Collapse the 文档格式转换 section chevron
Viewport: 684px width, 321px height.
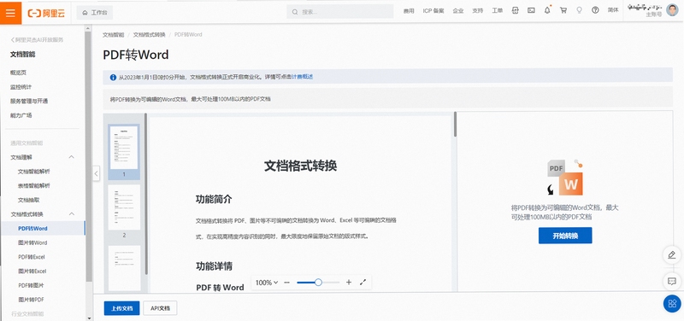(x=72, y=213)
